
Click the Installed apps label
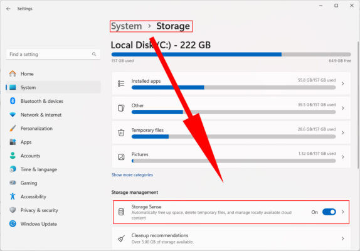146,81
